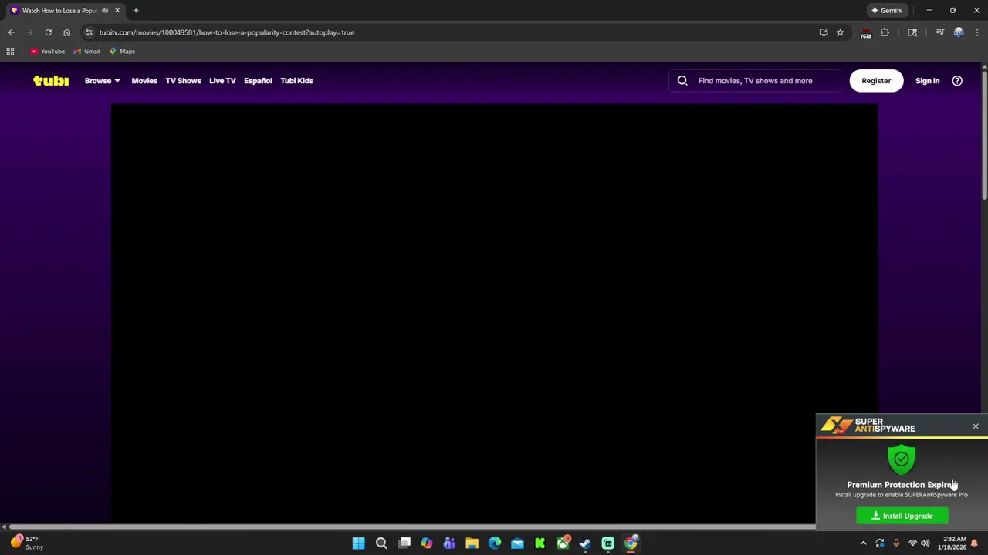This screenshot has width=988, height=555.
Task: Mute the tab using speaker icon
Action: coord(105,10)
